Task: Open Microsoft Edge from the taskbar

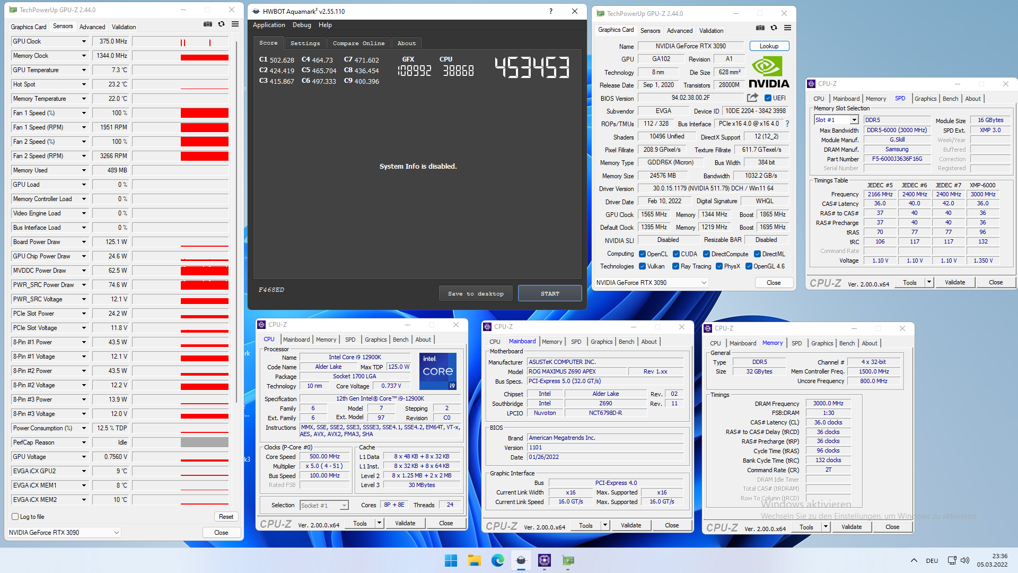Action: [x=498, y=560]
